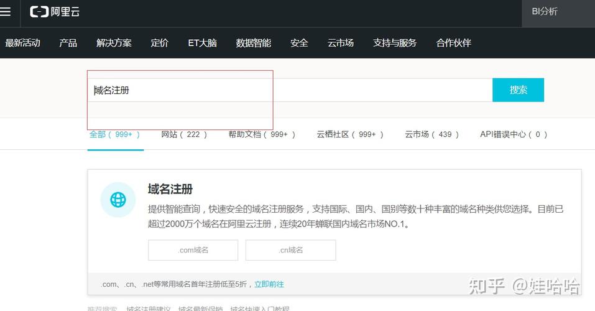Click the search field containing 域名注册
The width and height of the screenshot is (595, 311).
click(290, 90)
